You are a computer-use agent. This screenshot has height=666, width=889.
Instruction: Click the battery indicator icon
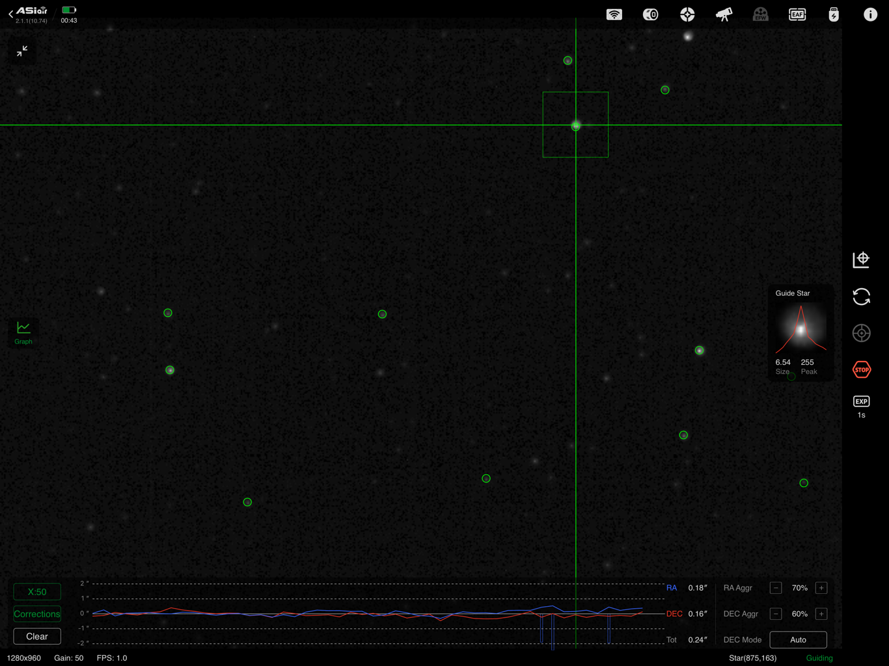point(69,10)
